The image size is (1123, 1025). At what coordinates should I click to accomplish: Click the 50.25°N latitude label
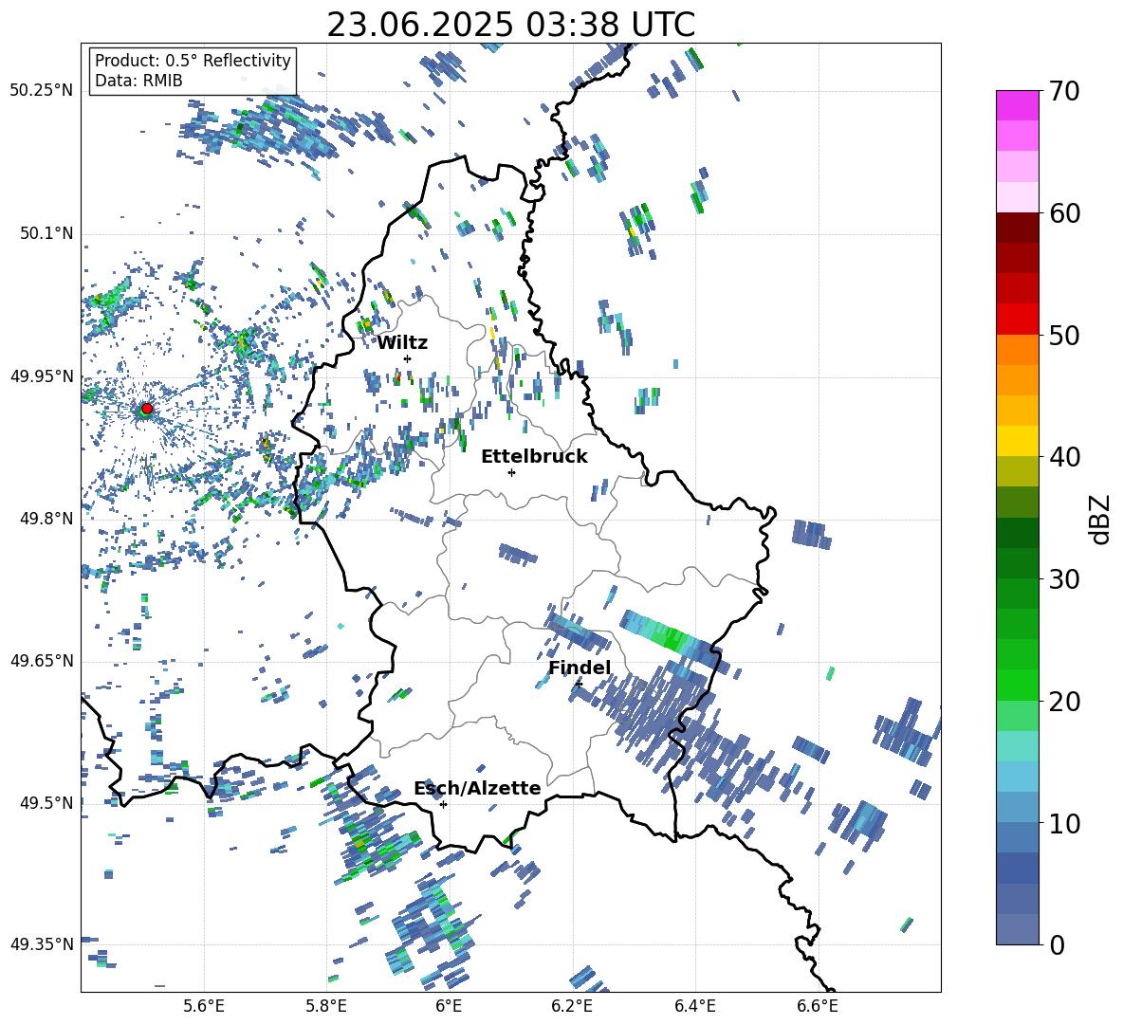[x=42, y=90]
